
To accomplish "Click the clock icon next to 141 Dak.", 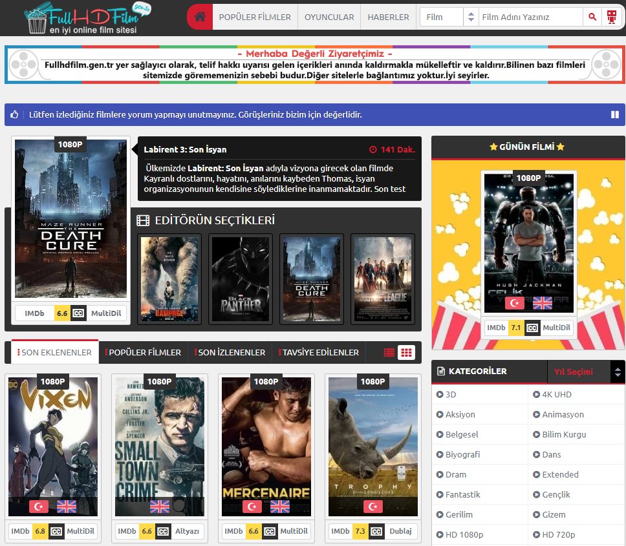I will coord(373,149).
